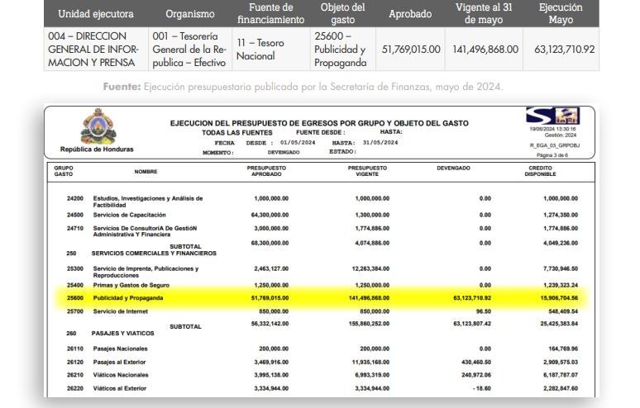Click 'Pasajes al Exterior' row name
The width and height of the screenshot is (640, 408).
[119, 362]
